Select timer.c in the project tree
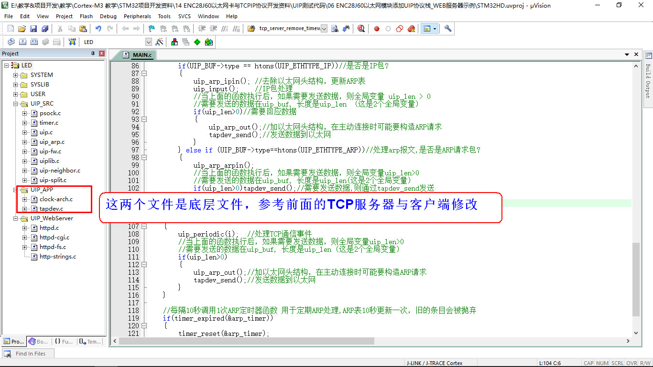Image resolution: width=653 pixels, height=367 pixels. [49, 123]
